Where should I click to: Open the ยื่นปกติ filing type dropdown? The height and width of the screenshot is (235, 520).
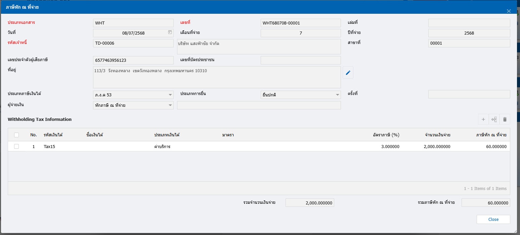pos(337,95)
